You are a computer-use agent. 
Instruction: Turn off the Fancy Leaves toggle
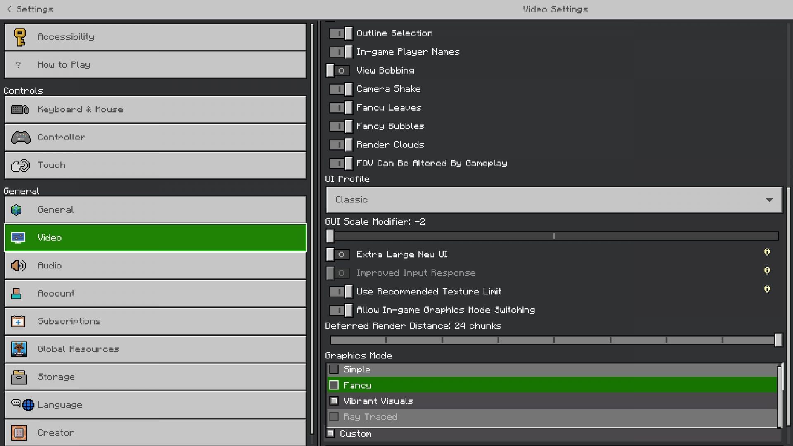pos(341,108)
